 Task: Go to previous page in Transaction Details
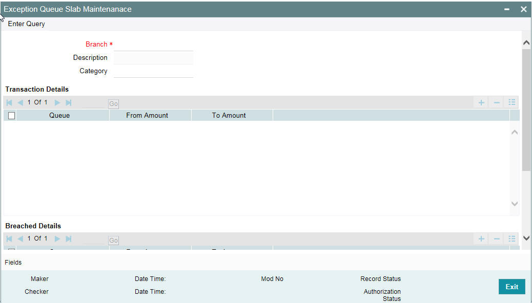point(21,102)
